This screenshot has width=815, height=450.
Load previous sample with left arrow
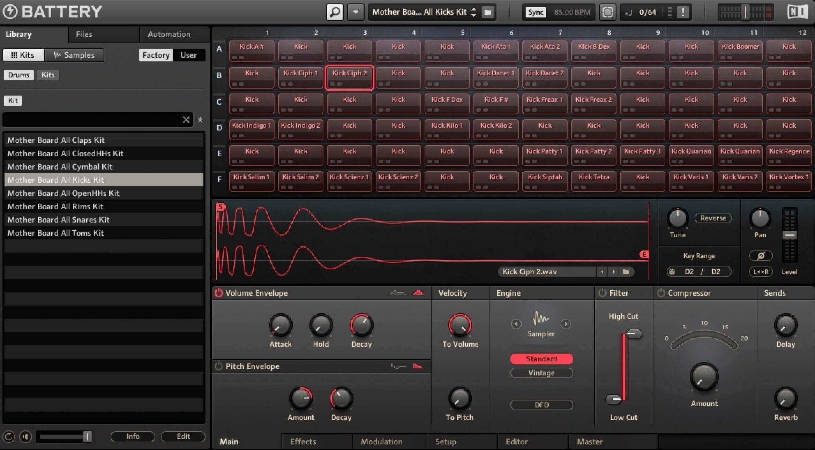pos(602,272)
